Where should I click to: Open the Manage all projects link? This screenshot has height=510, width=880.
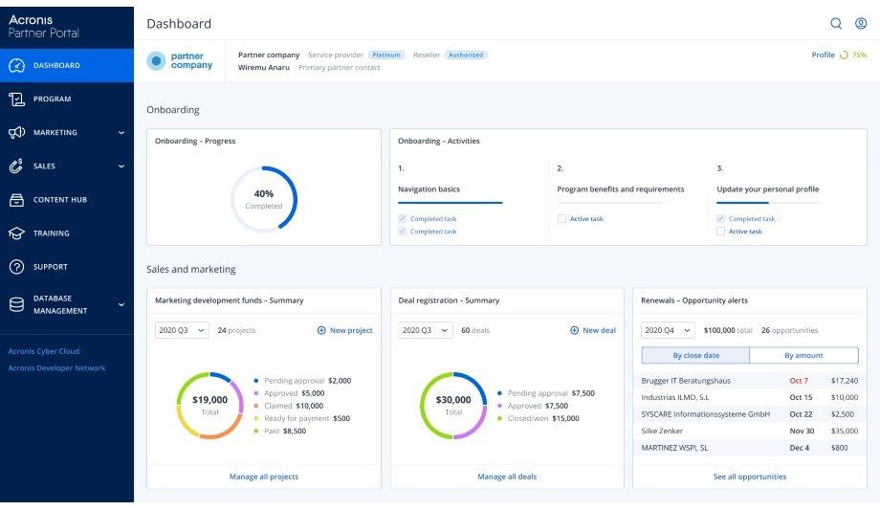click(x=264, y=477)
